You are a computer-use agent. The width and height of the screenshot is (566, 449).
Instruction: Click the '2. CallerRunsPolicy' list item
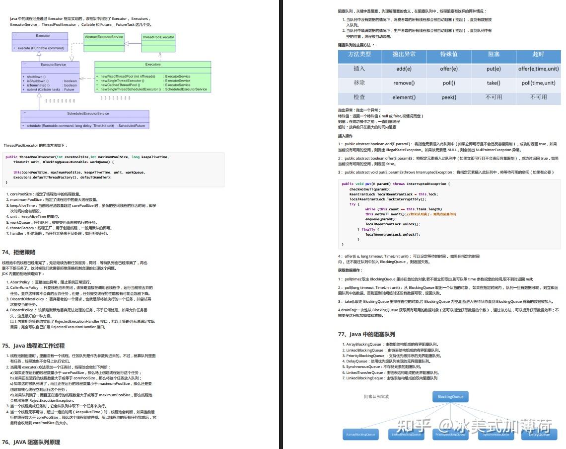(79, 290)
